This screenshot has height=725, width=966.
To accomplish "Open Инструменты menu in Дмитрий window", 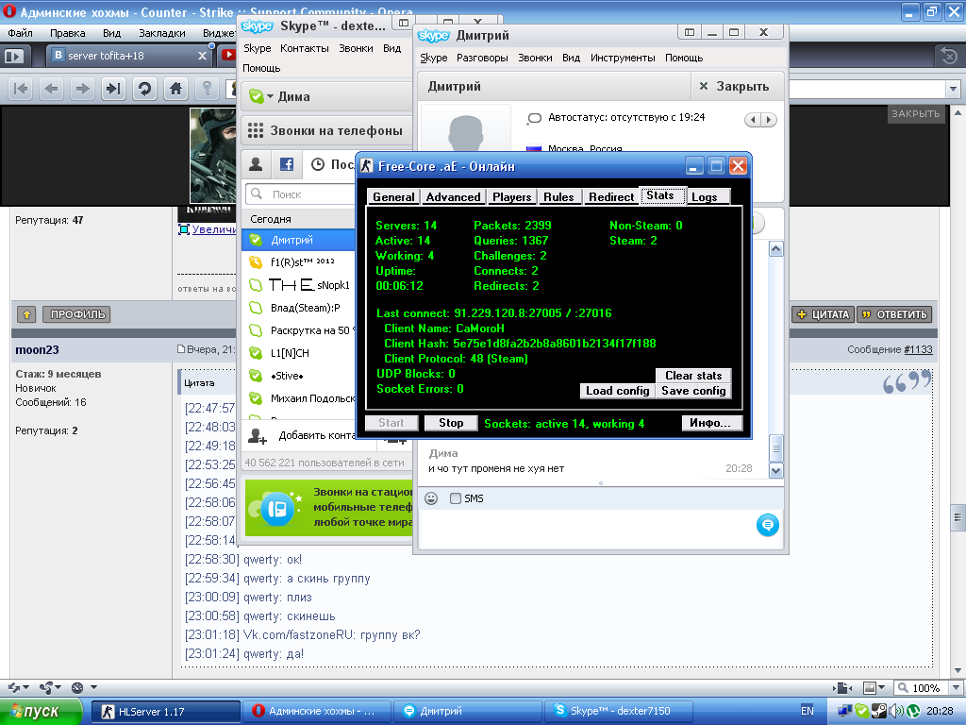I will [x=623, y=58].
